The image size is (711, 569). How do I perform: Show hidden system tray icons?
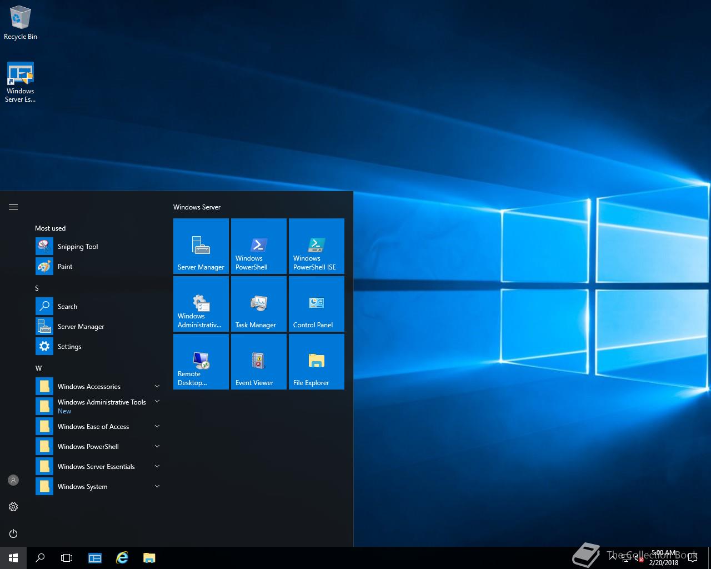[613, 558]
